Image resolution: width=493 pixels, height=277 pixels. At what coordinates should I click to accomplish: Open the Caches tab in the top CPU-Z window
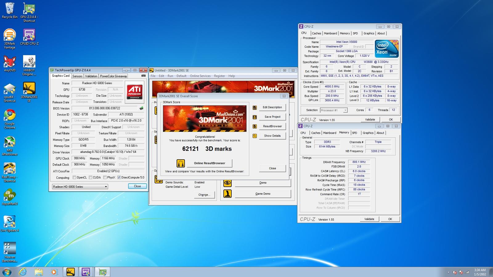(x=316, y=33)
